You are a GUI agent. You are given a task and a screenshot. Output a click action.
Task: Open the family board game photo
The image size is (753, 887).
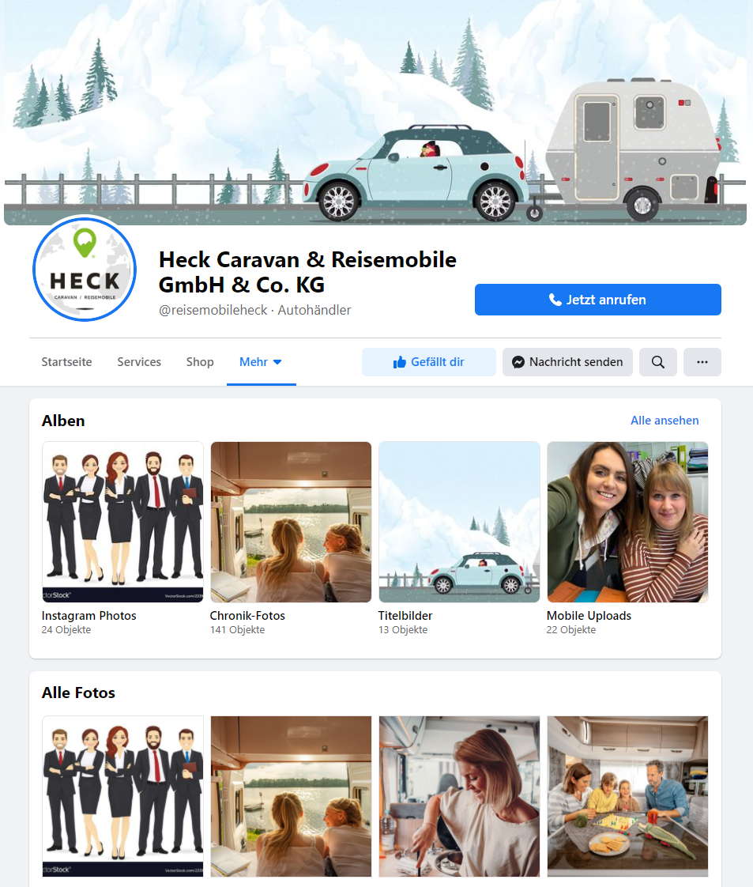tap(627, 796)
